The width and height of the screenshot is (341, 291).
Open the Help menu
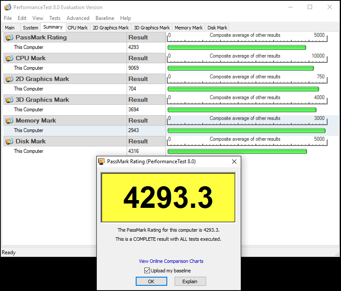tap(125, 18)
